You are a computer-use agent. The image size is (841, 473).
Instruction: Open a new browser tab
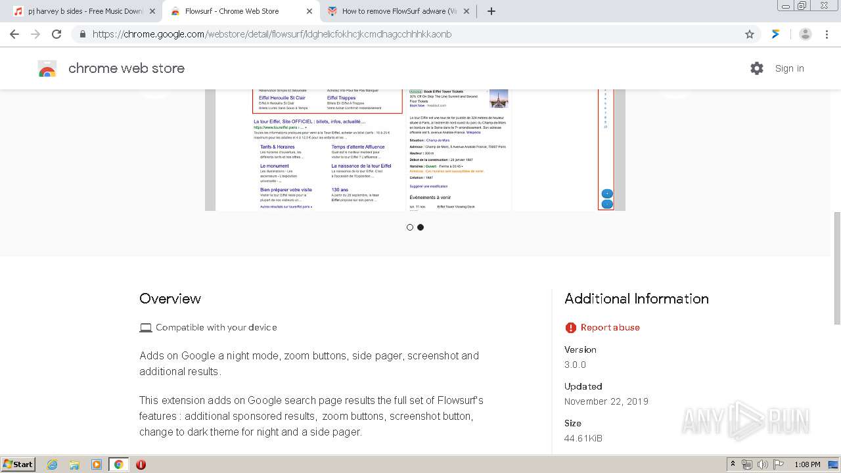(491, 11)
